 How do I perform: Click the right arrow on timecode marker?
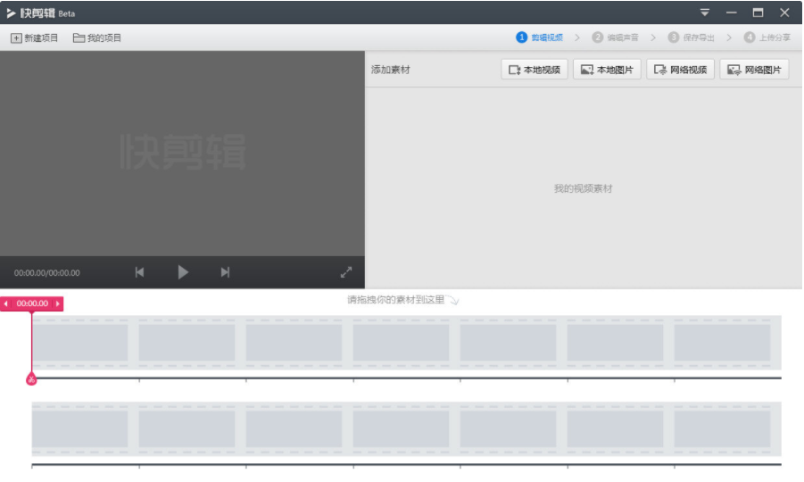57,303
